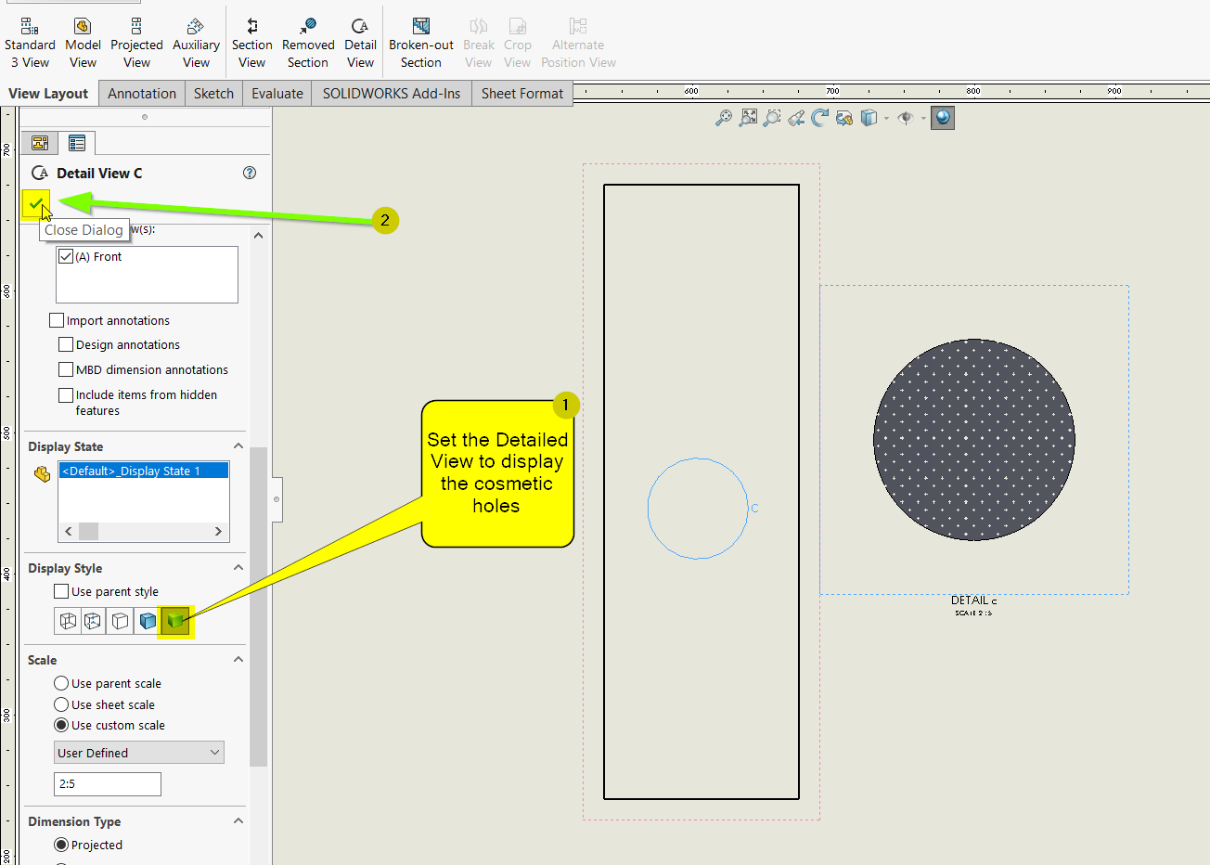Collapse the Display State section

point(238,446)
